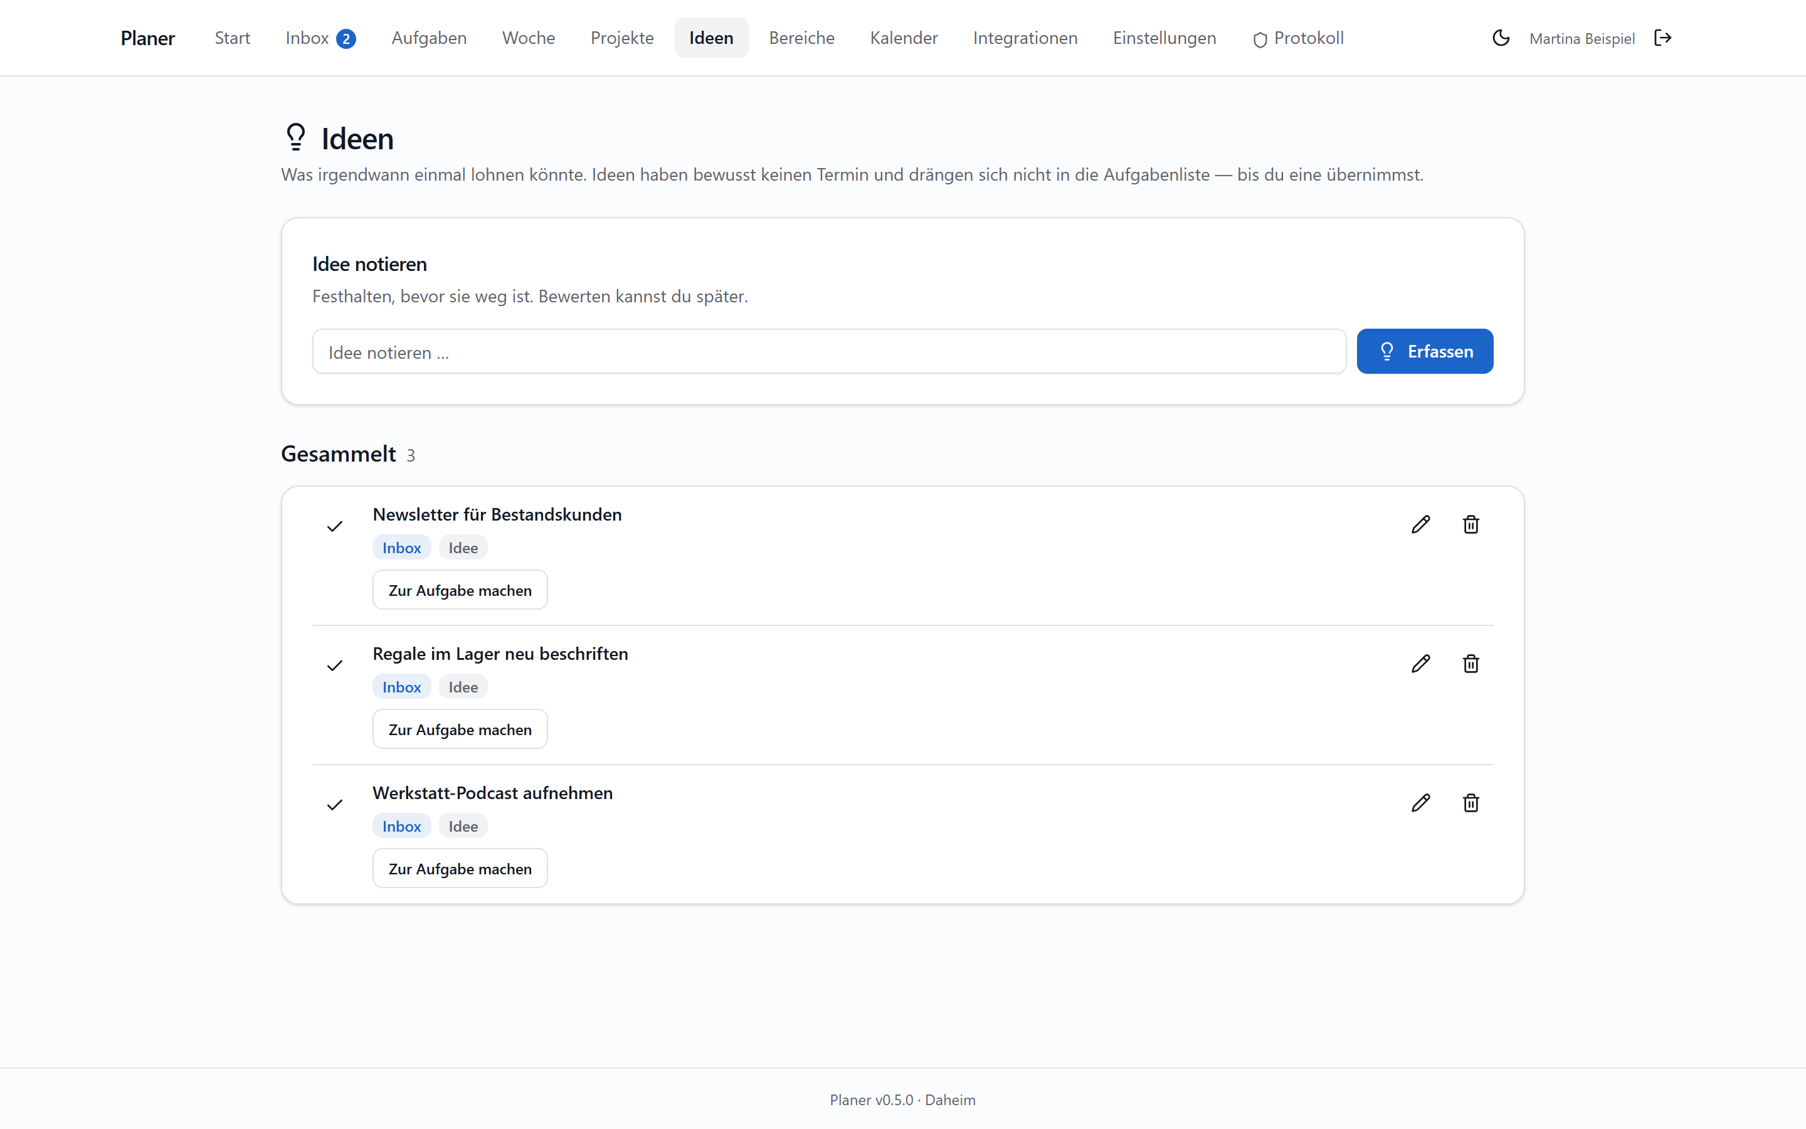Check off Regale im Lager neu beschriften
This screenshot has width=1806, height=1129.
334,665
